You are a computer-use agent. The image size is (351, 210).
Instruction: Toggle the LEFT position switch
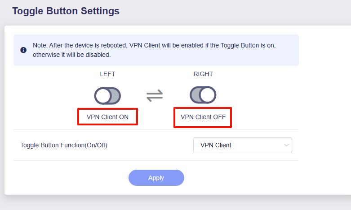107,96
